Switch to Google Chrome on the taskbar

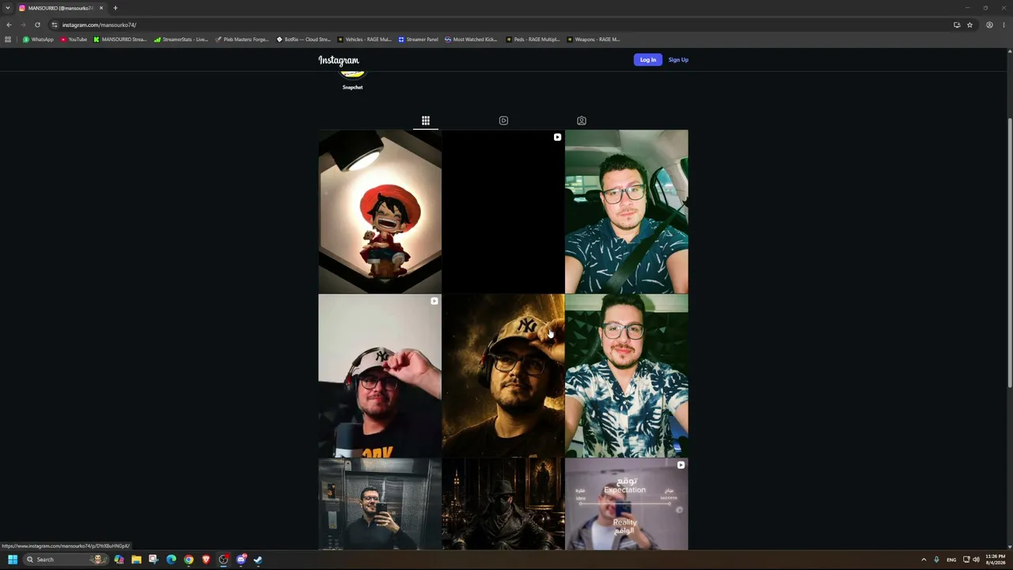[188, 560]
